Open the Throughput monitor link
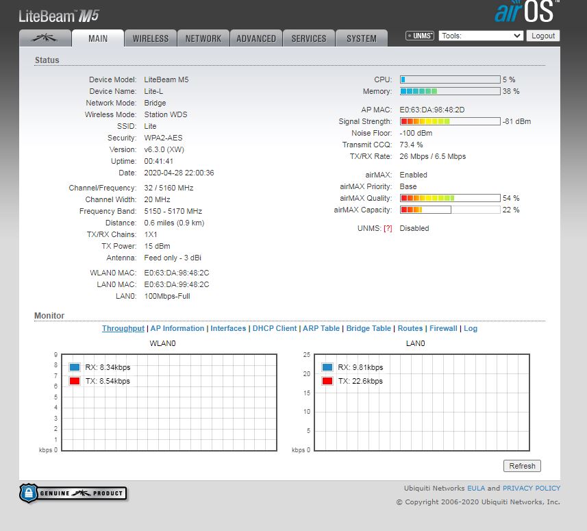This screenshot has height=531, width=587. pos(123,328)
